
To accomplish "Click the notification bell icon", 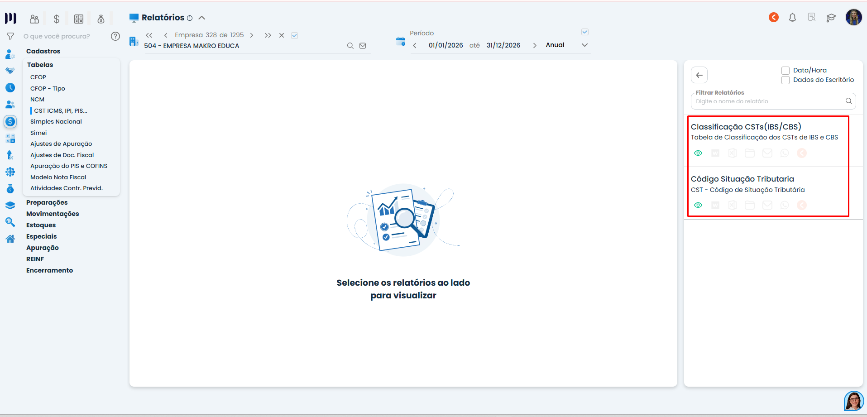I will (792, 18).
